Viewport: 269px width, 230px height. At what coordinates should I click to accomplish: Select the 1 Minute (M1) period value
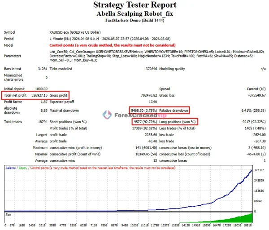110,39
